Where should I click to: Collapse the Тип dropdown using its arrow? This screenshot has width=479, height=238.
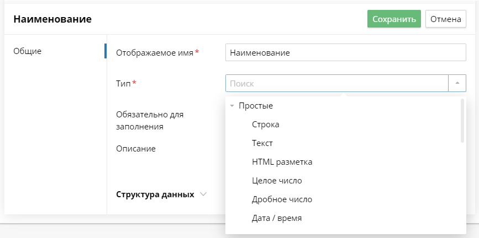pyautogui.click(x=457, y=83)
